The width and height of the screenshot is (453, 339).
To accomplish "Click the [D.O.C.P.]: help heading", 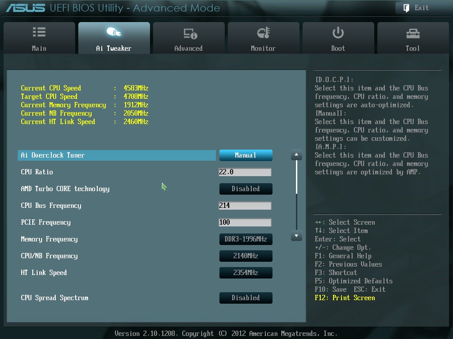I will (x=334, y=80).
